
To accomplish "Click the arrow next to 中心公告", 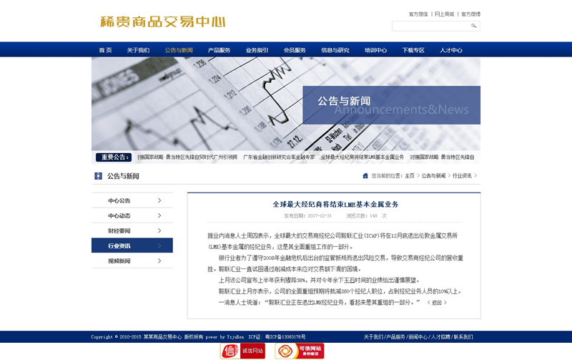I will tap(159, 200).
